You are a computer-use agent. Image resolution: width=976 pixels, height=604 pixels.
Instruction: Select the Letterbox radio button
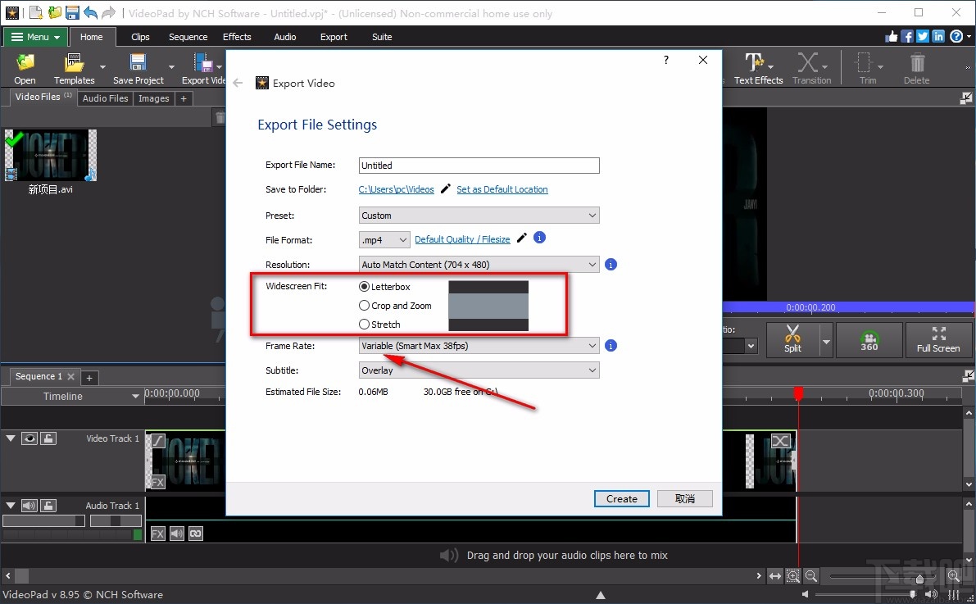click(x=363, y=286)
